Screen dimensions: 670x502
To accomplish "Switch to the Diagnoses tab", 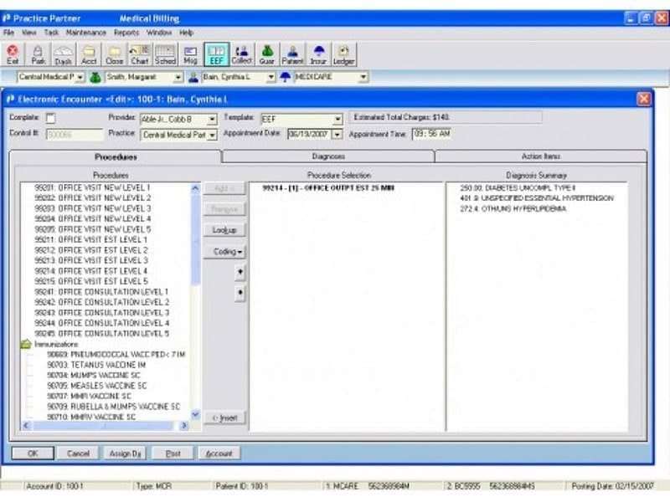I will pos(327,156).
